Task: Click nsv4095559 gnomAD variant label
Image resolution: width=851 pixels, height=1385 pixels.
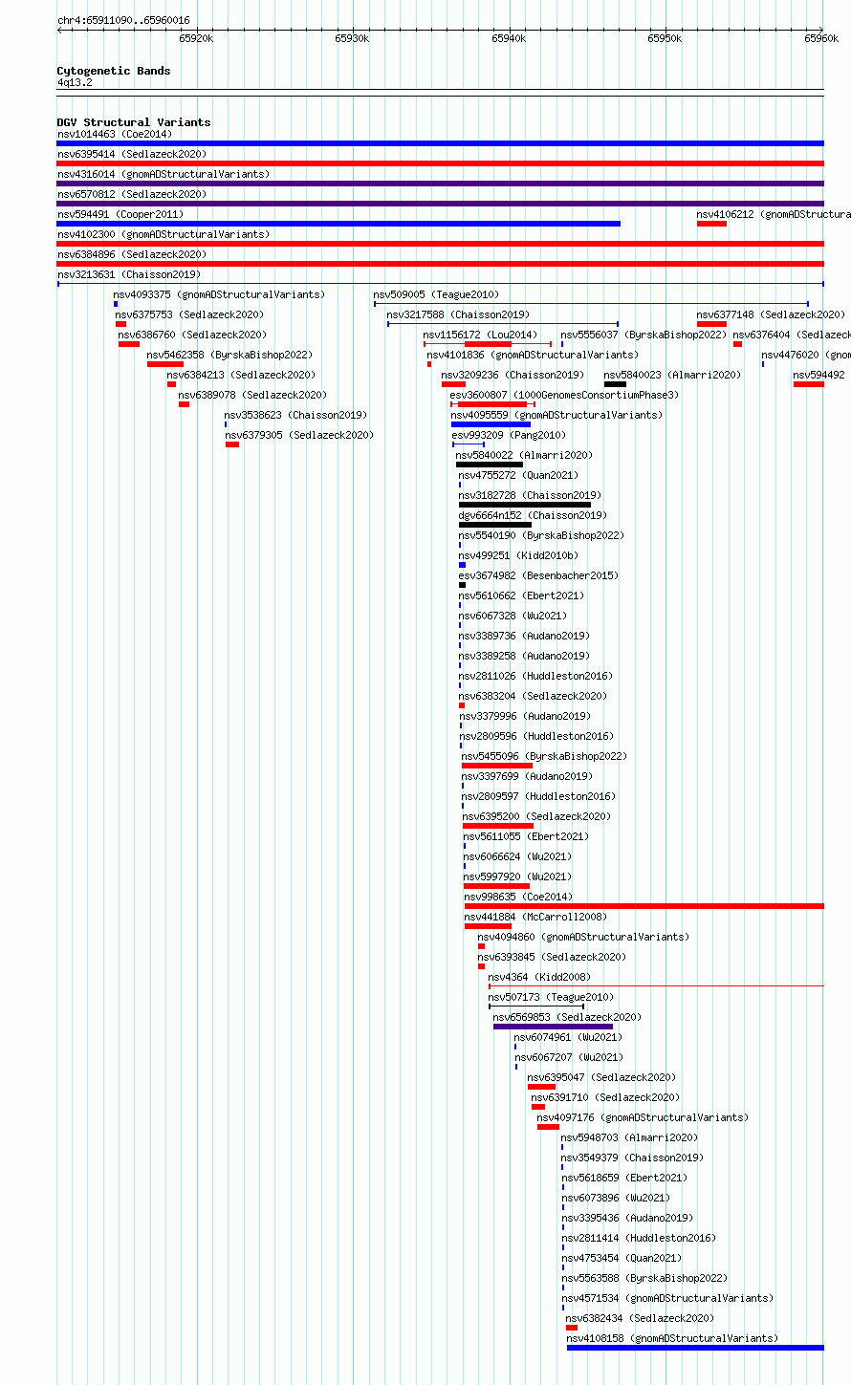Action: [556, 415]
